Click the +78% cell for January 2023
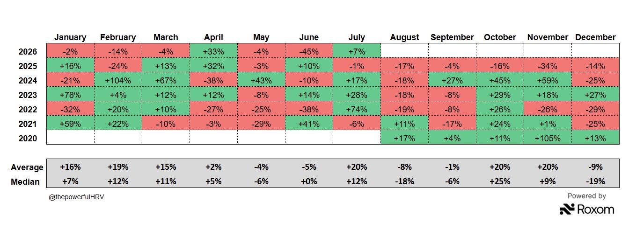The height and width of the screenshot is (243, 636). click(70, 95)
